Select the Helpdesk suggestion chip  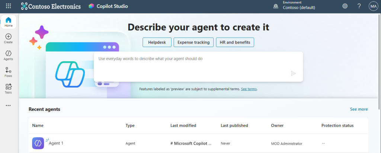coord(156,42)
